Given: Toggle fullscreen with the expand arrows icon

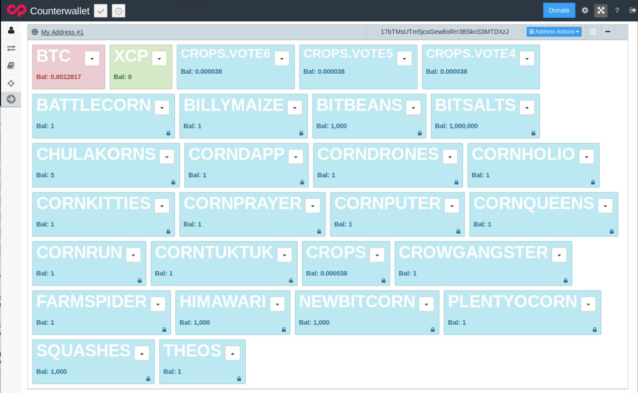Looking at the screenshot, I should point(601,10).
